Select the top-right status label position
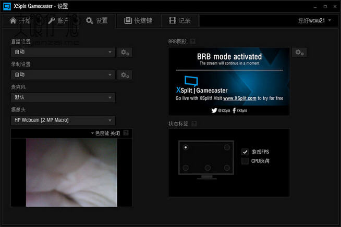This screenshot has height=227, width=341. [227, 148]
